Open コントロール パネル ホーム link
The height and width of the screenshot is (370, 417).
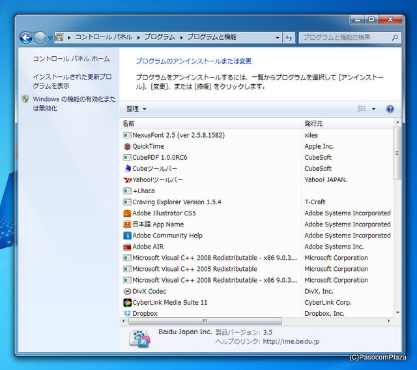click(x=71, y=59)
